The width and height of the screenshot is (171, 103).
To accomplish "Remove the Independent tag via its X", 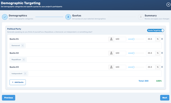I will click(x=25, y=74).
